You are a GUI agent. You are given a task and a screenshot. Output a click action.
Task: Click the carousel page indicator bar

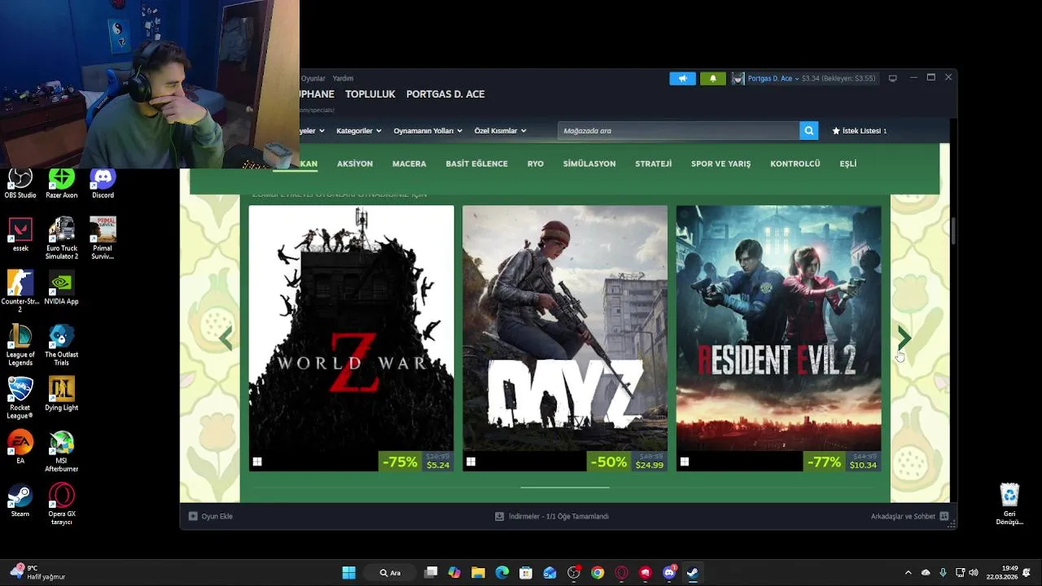pos(565,488)
